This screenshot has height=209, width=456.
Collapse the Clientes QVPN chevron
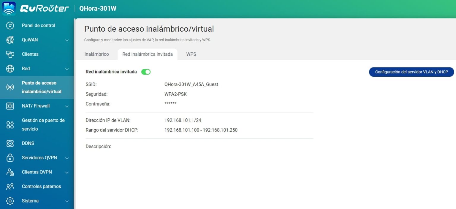coord(67,172)
